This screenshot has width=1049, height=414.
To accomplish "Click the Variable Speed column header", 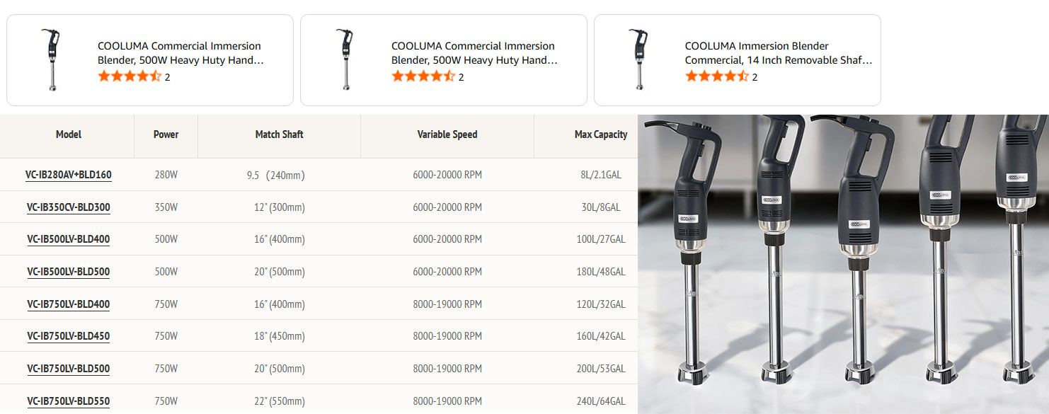I will pos(447,134).
